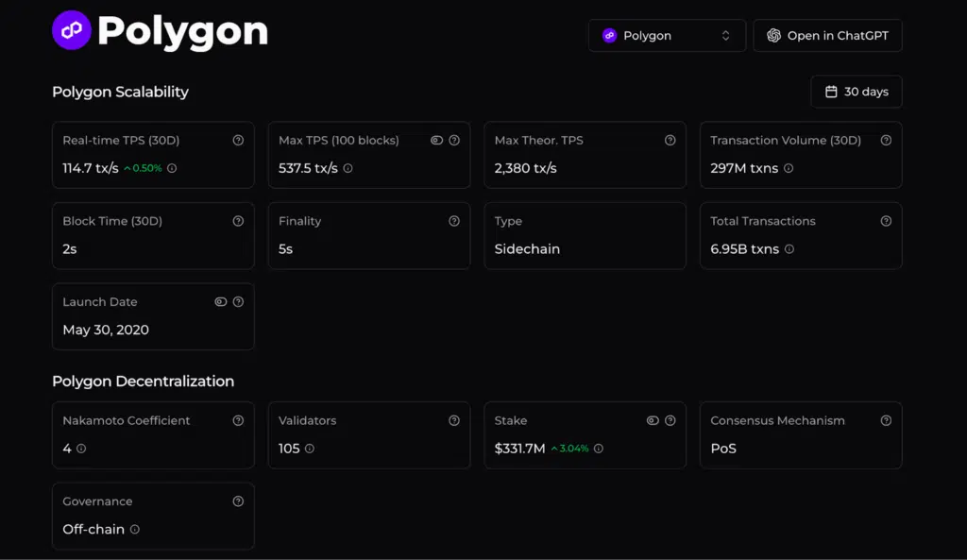Click the chevron arrows in chain selector

(x=726, y=36)
